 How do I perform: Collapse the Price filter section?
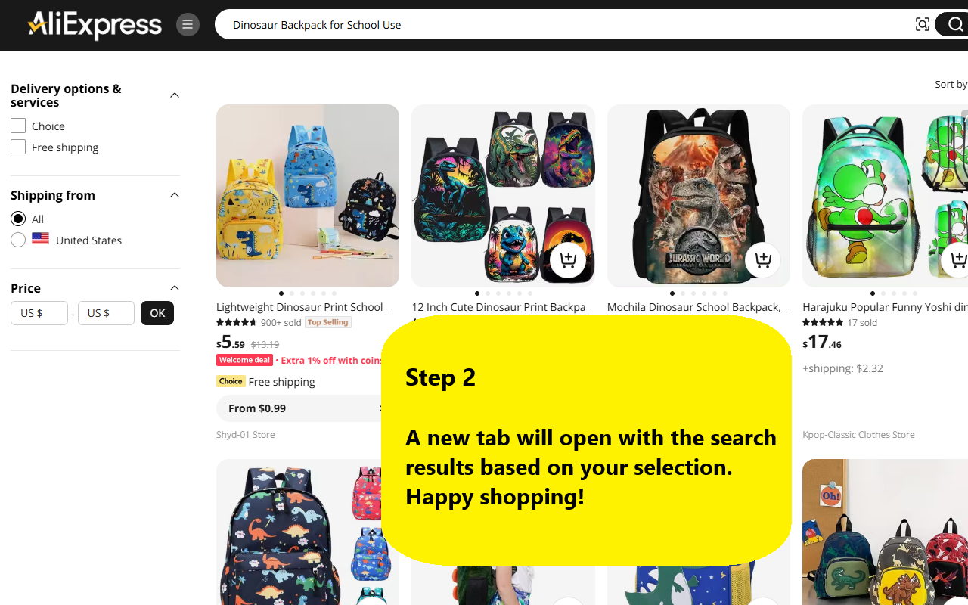(175, 288)
